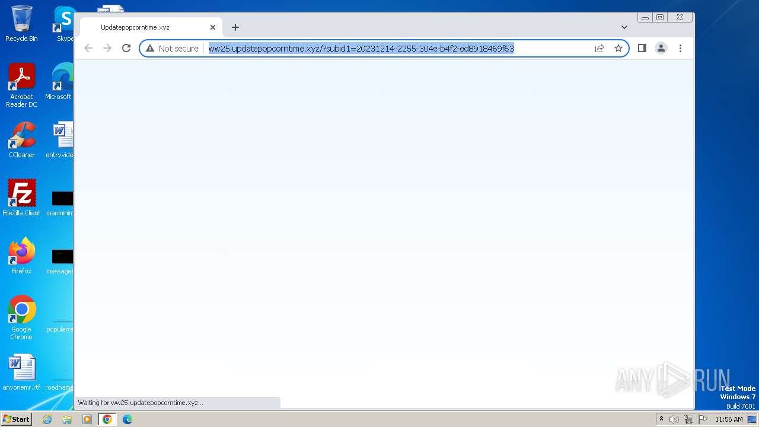This screenshot has width=759, height=427.
Task: Open the Skype desktop shortcut
Action: point(63,24)
